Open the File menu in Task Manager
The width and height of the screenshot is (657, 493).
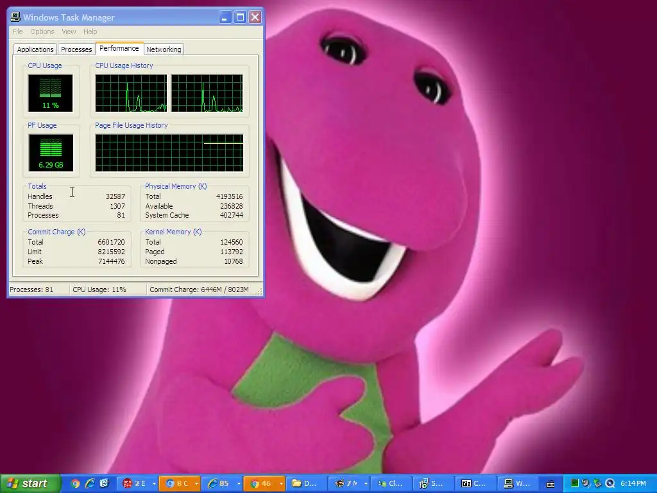17,31
